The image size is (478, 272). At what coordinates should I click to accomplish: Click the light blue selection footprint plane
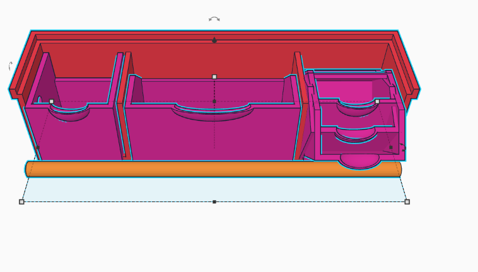(214, 190)
